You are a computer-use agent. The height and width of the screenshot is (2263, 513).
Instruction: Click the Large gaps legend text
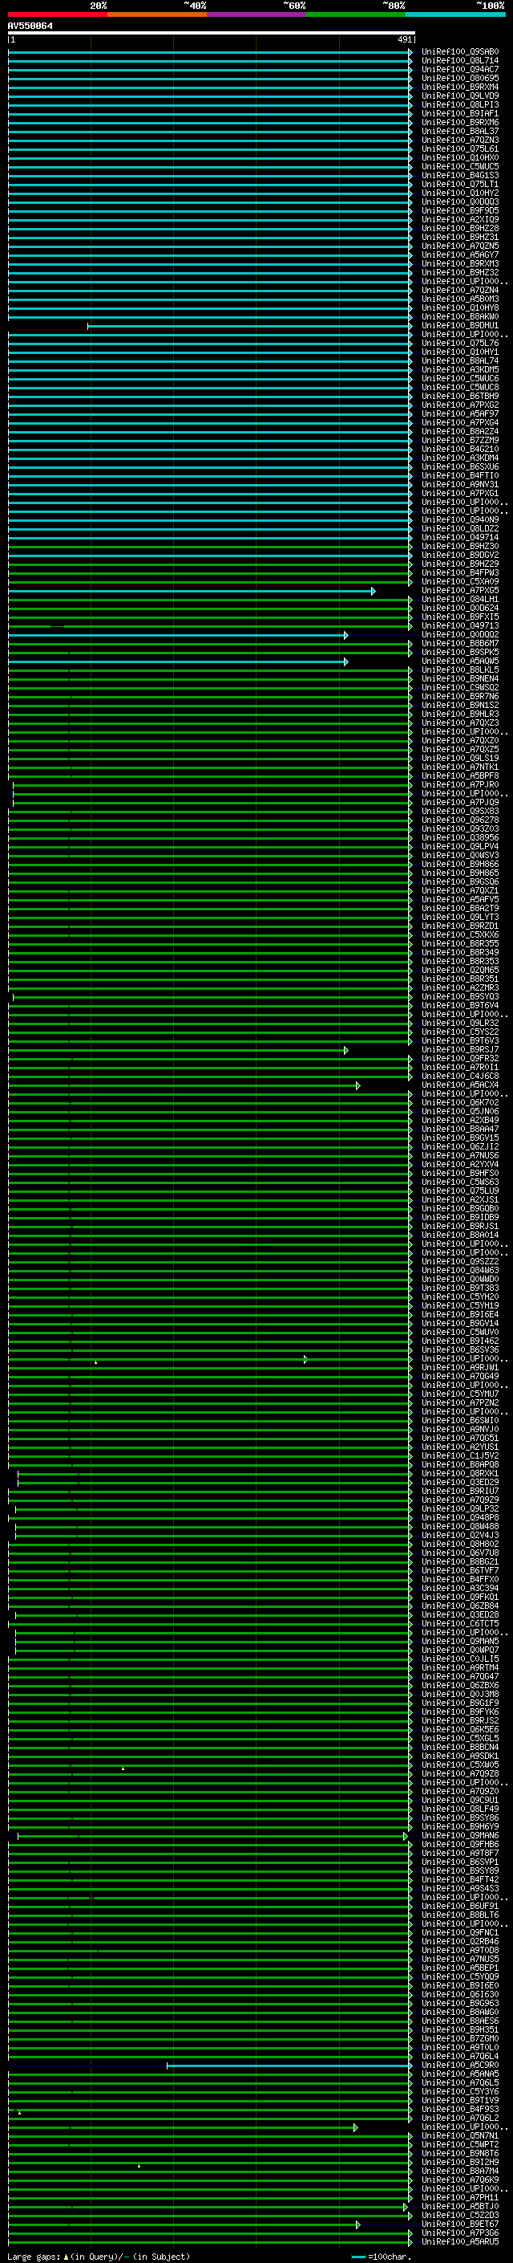click(99, 2256)
